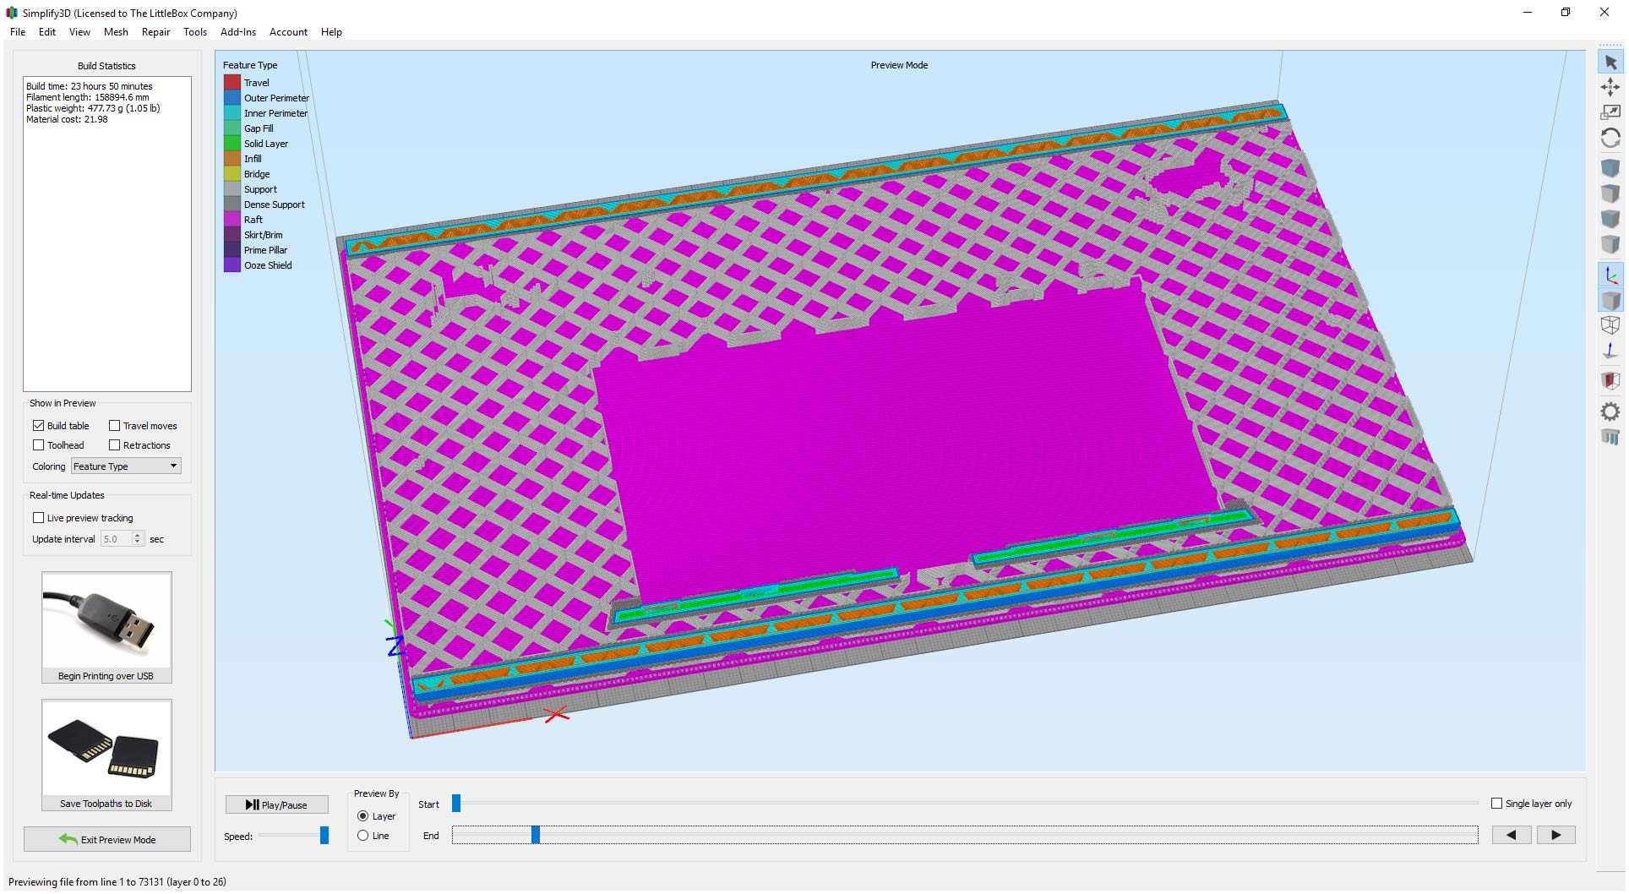
Task: Open the Edit menu
Action: coord(47,32)
